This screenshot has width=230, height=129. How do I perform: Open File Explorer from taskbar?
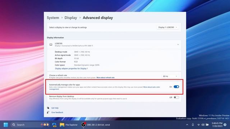69,125
